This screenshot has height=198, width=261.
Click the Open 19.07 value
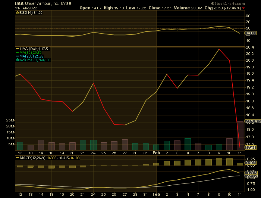coord(90,8)
